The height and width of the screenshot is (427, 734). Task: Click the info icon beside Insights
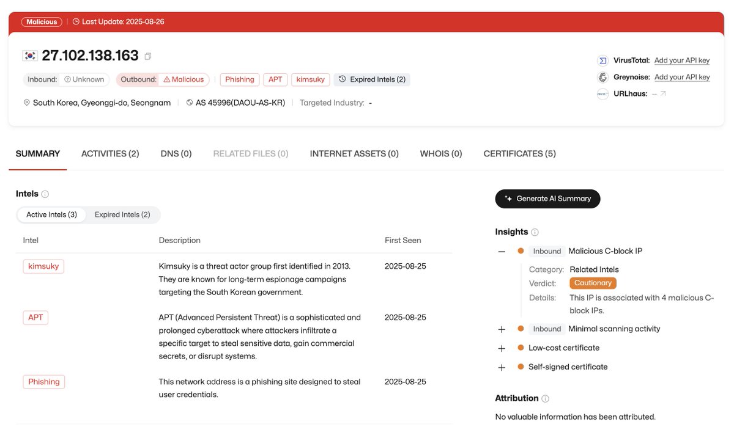[x=535, y=232]
